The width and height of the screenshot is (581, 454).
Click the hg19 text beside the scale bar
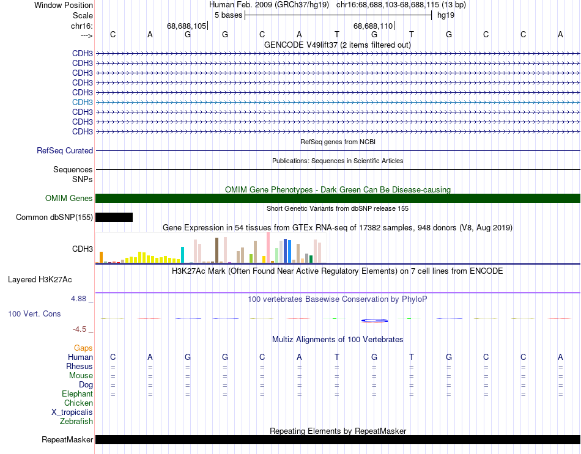[446, 15]
